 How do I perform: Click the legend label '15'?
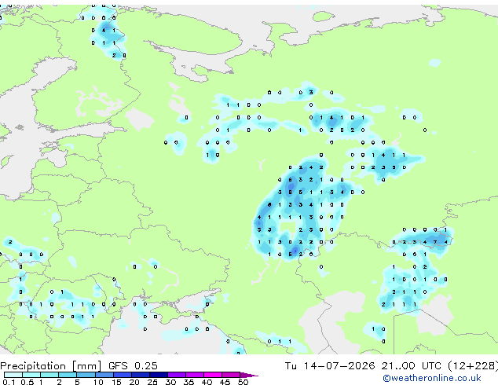pyautogui.click(x=116, y=382)
